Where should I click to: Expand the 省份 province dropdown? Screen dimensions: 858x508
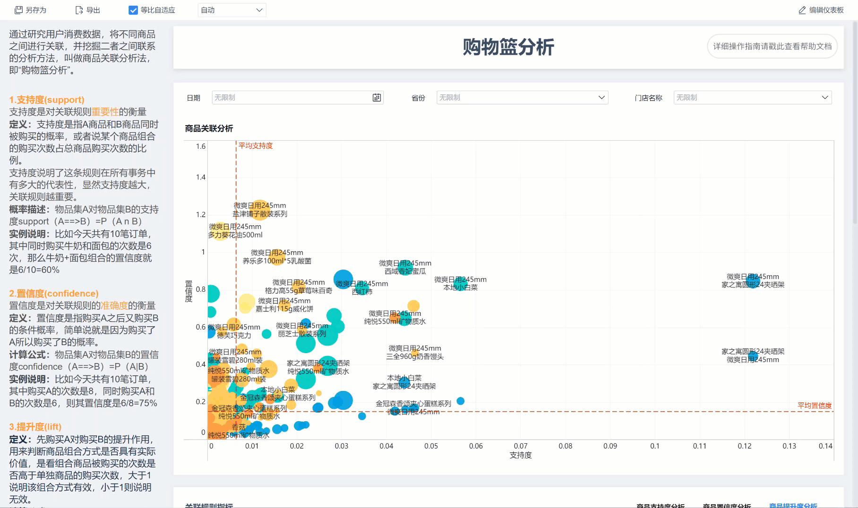601,98
